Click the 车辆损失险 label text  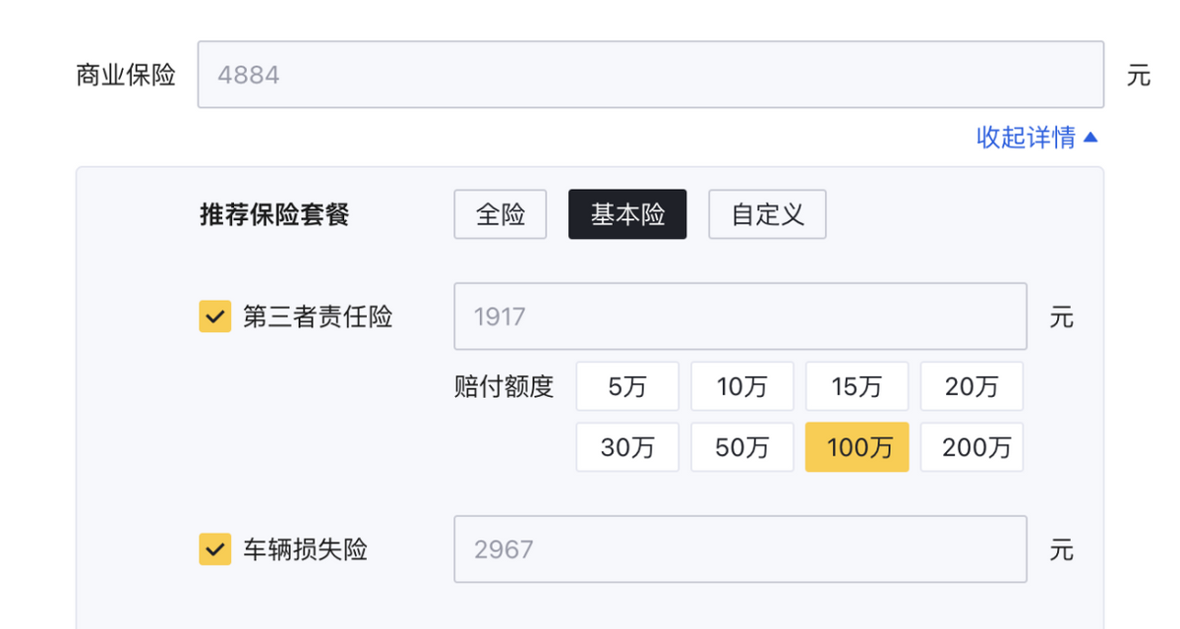coord(305,549)
